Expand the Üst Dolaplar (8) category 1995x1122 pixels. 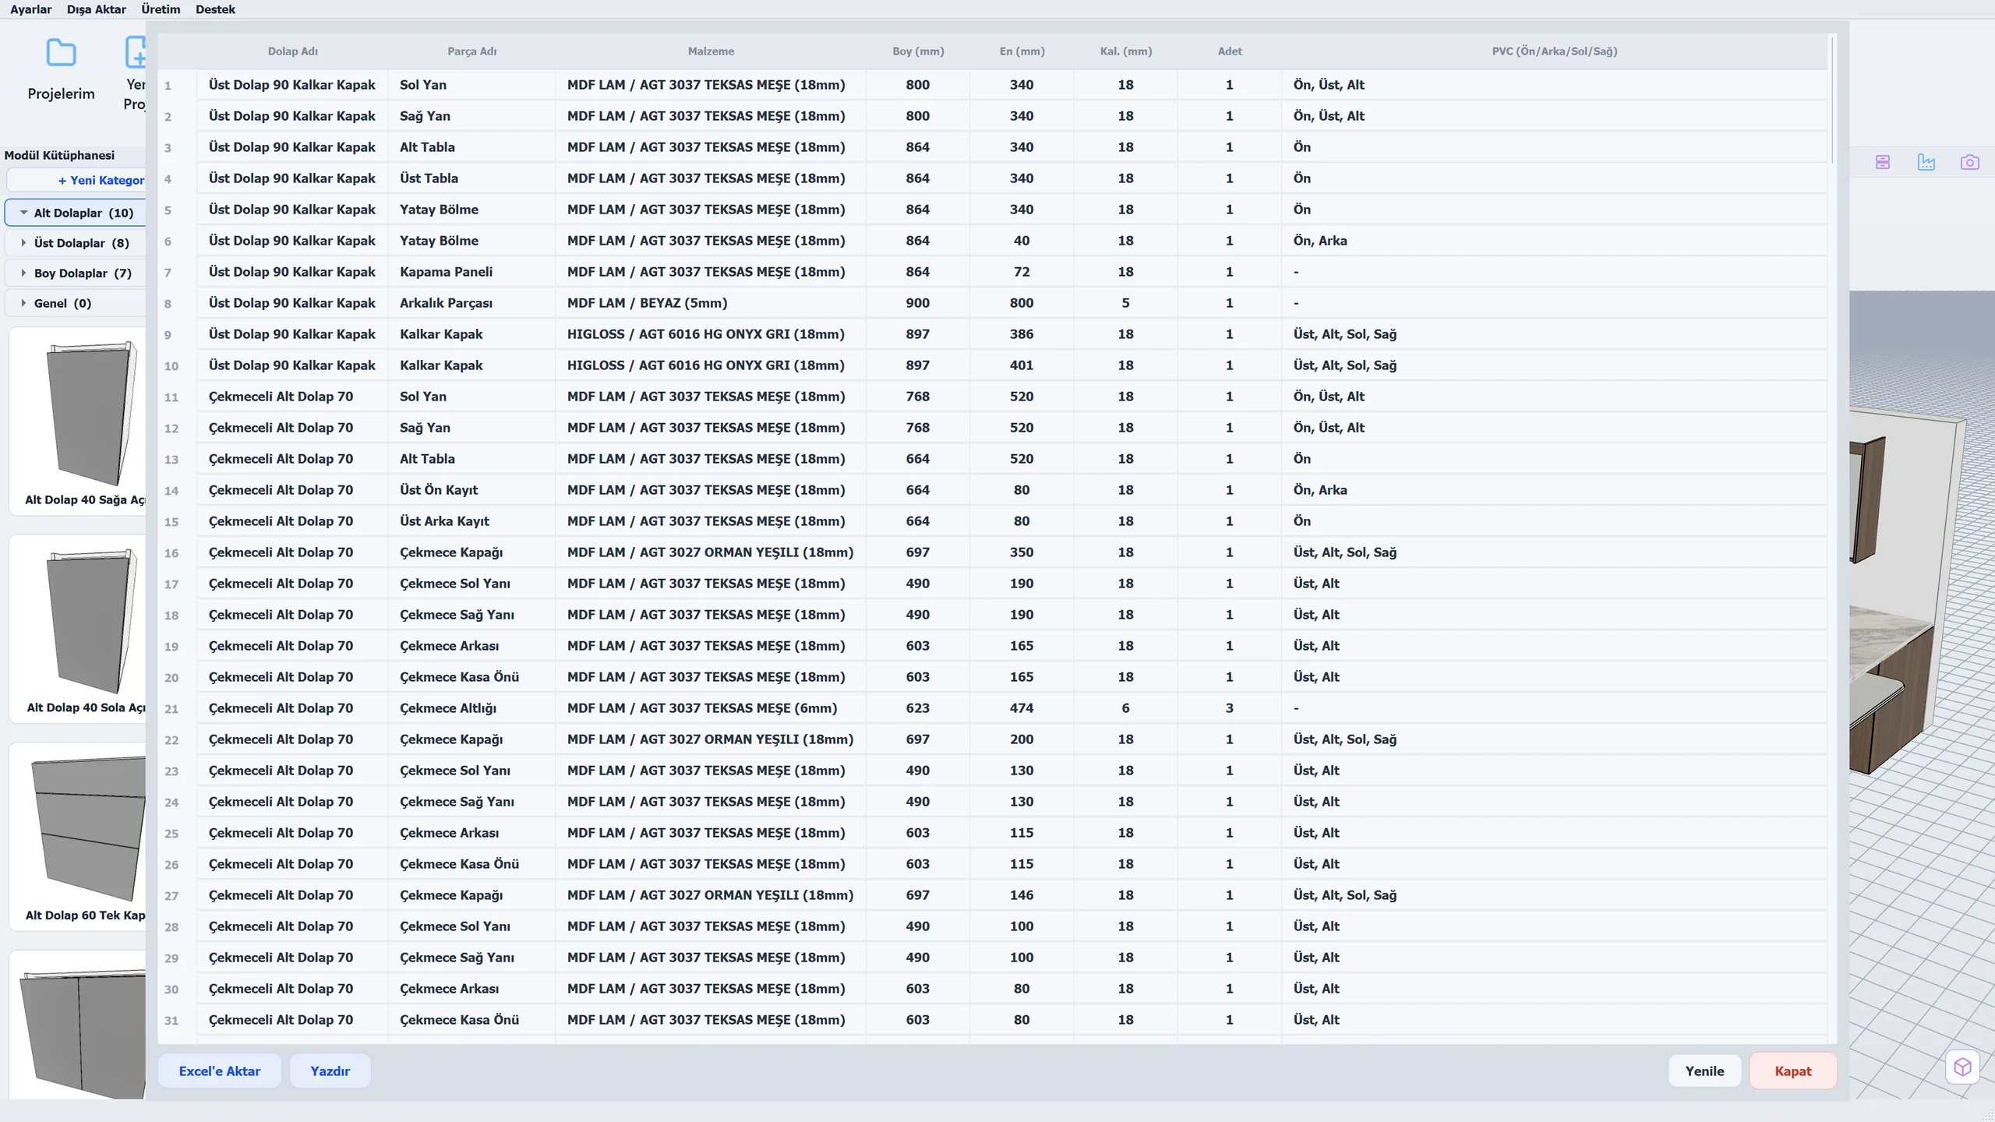76,243
